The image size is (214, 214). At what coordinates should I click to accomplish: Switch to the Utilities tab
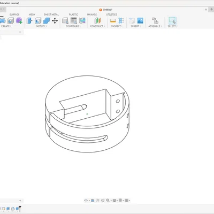click(112, 14)
